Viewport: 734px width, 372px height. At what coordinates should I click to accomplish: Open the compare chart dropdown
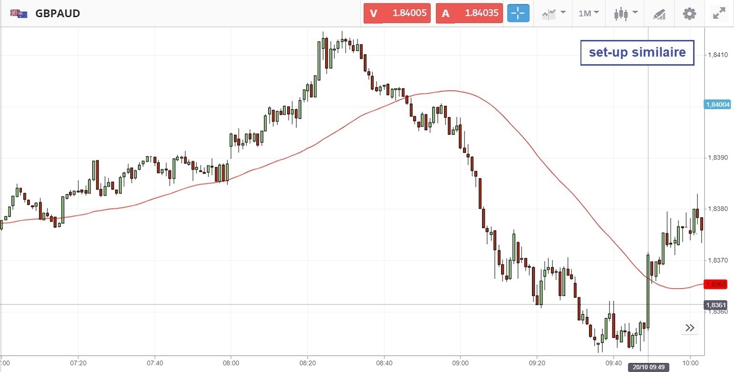tap(554, 13)
